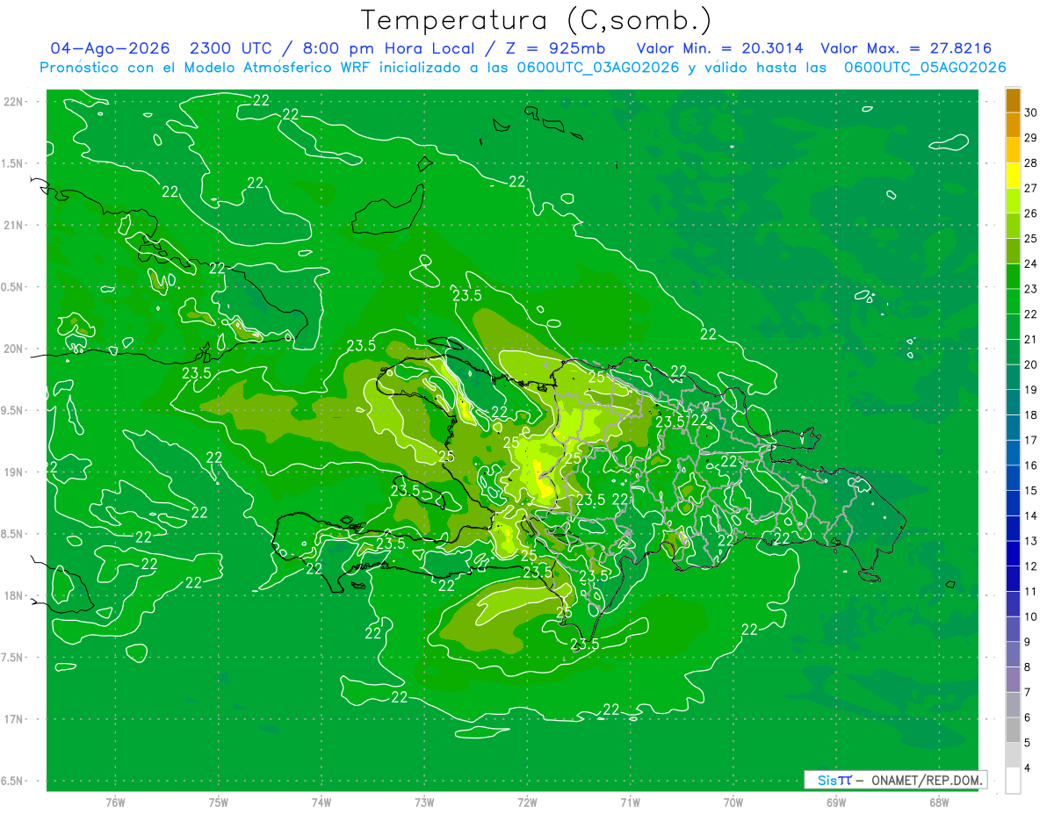Click the '18' color scale label

click(x=1031, y=415)
